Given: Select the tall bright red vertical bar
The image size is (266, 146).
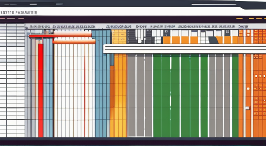Looking at the screenshot, I should point(41,90).
